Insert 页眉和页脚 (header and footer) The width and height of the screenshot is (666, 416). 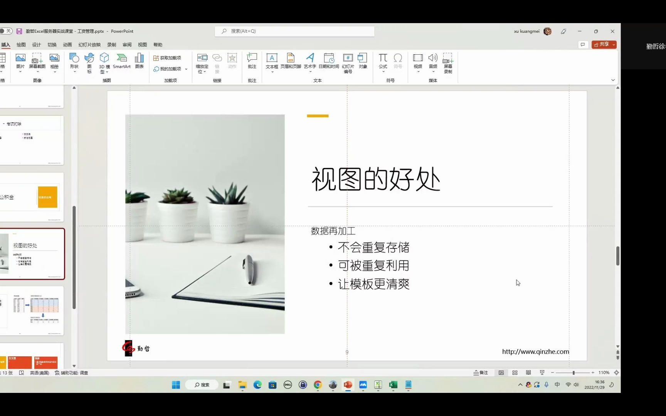click(x=290, y=62)
